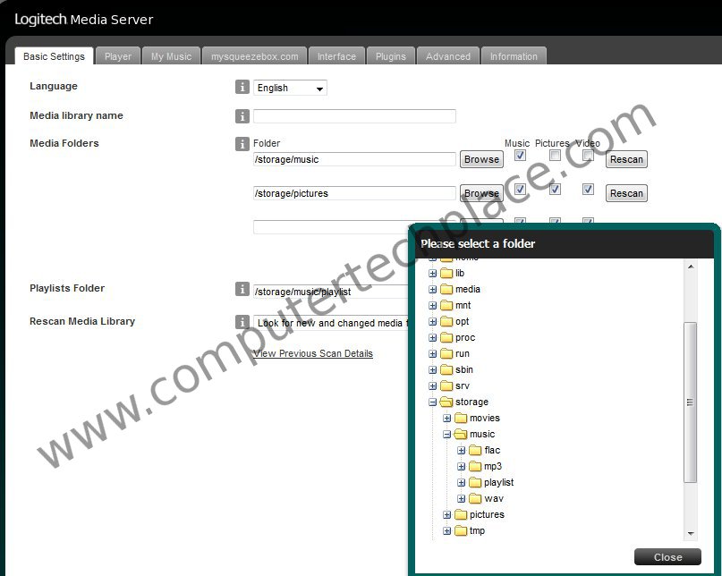722x576 pixels.
Task: Close the folder selection dialog
Action: (667, 557)
